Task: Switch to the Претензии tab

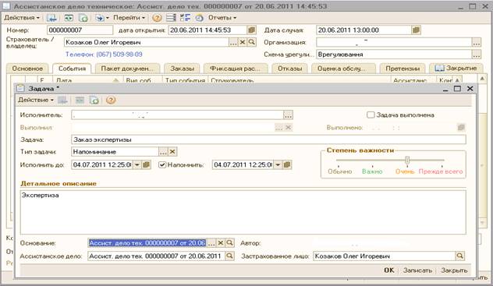Action: pyautogui.click(x=403, y=69)
